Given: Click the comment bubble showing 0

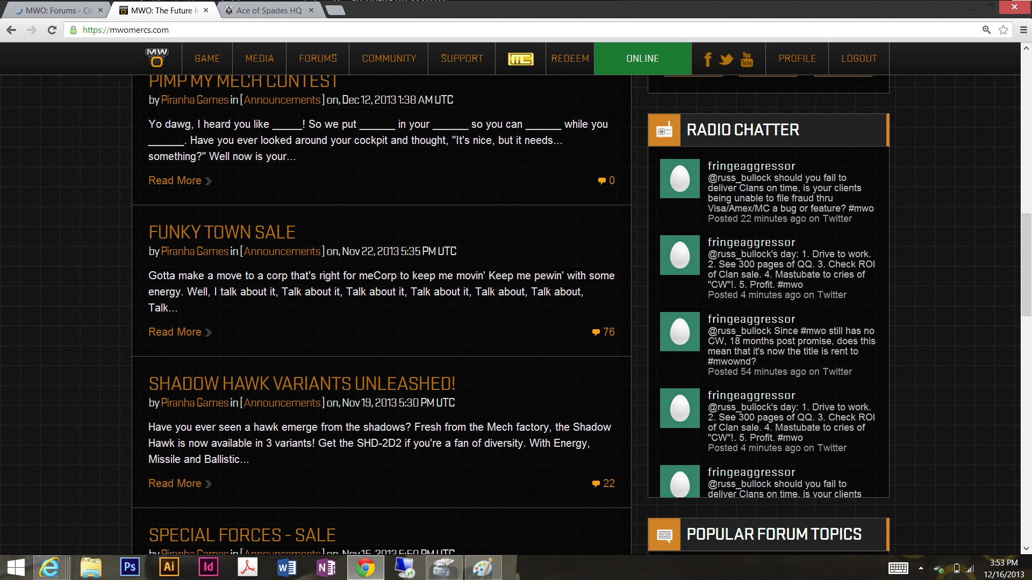Looking at the screenshot, I should point(606,180).
